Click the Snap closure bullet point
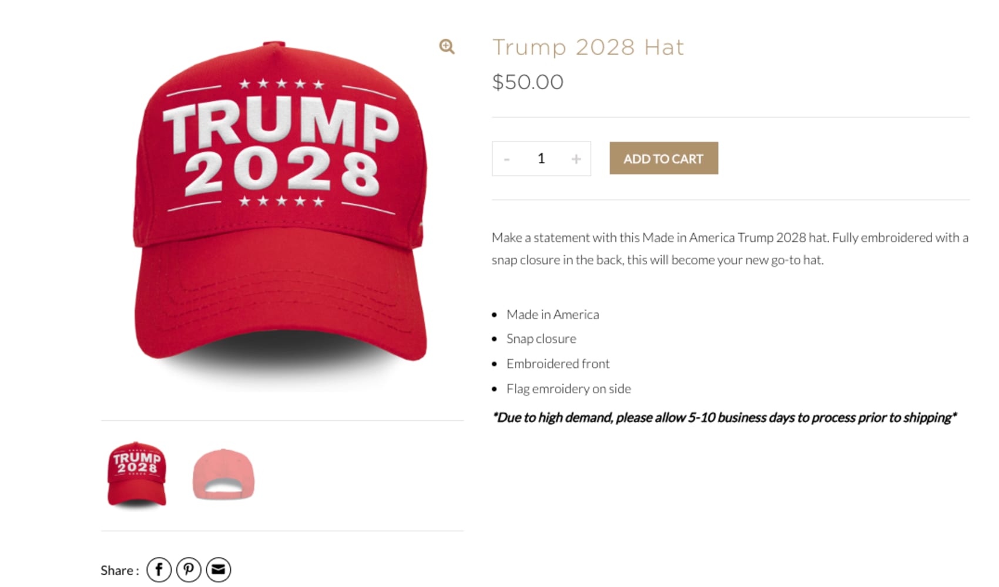This screenshot has width=999, height=587. (x=541, y=339)
